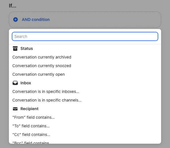Click the blue plus icon for AND condition
Image resolution: width=170 pixels, height=148 pixels.
[x=16, y=20]
